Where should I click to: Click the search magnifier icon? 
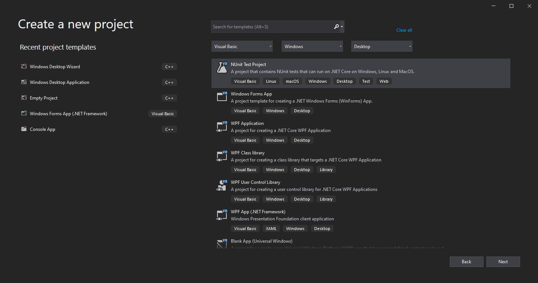pyautogui.click(x=336, y=27)
